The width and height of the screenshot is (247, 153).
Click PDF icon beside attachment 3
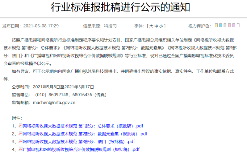point(21,141)
